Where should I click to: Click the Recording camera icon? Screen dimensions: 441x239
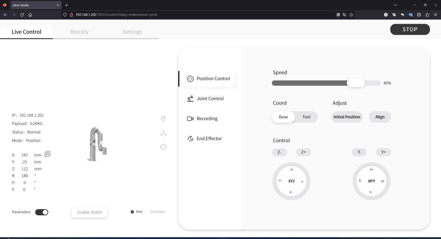[190, 119]
